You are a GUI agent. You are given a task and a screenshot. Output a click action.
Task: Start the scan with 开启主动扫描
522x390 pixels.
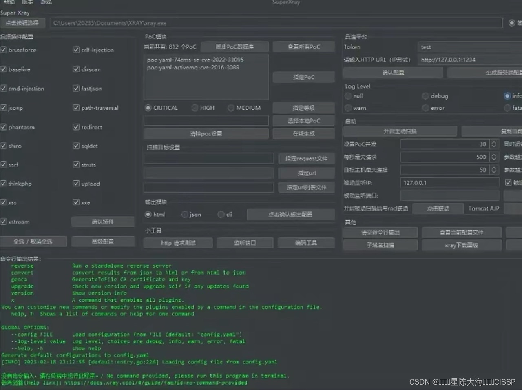[x=400, y=131]
